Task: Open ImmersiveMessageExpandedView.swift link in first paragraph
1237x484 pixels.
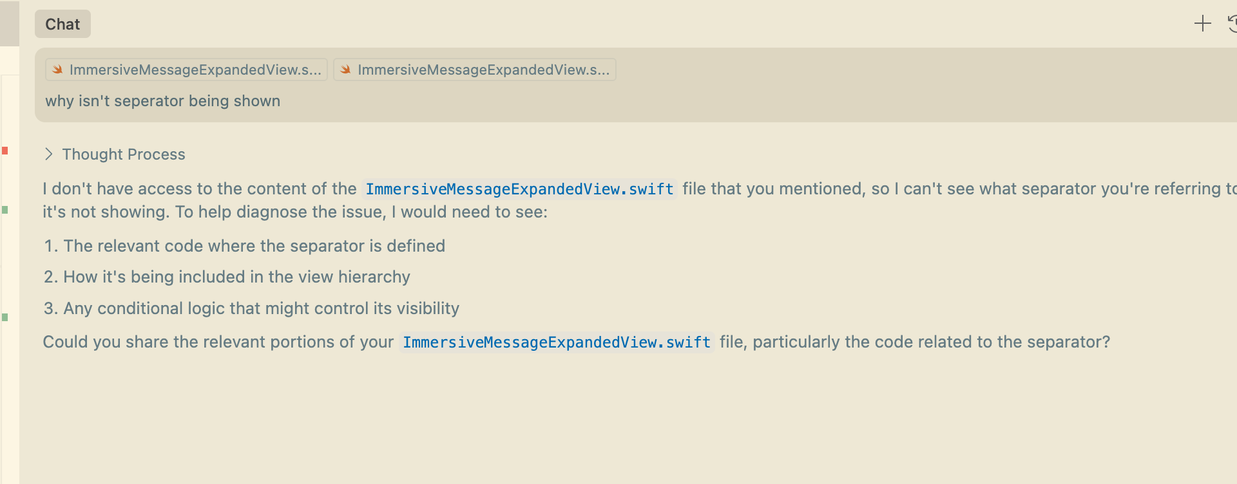Action: coord(519,189)
